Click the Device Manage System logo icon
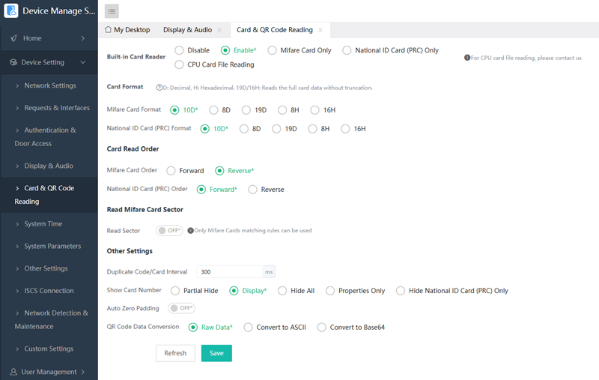The height and width of the screenshot is (380, 599). (11, 10)
